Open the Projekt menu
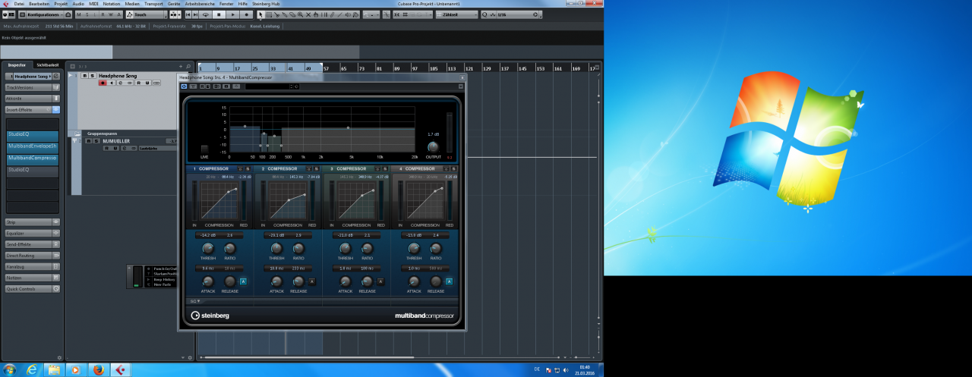 pyautogui.click(x=61, y=4)
